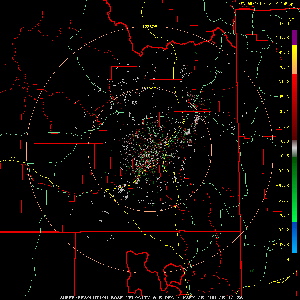
Task: Click the -47.6 legend value
Action: (x=282, y=186)
